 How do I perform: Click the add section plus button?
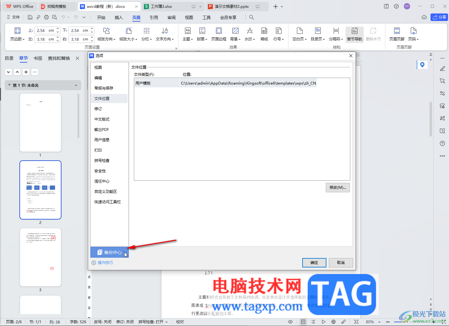point(26,72)
